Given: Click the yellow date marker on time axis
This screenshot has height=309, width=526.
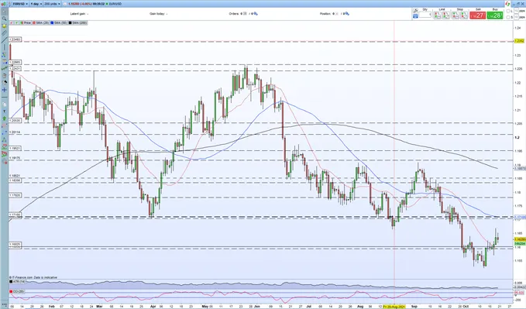Looking at the screenshot, I should click(394, 307).
